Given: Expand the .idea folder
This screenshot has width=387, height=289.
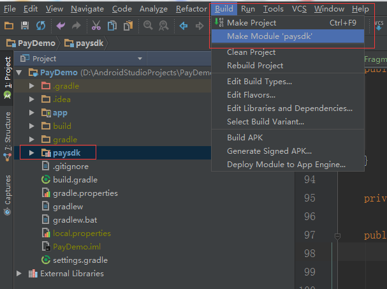Looking at the screenshot, I should coord(32,100).
